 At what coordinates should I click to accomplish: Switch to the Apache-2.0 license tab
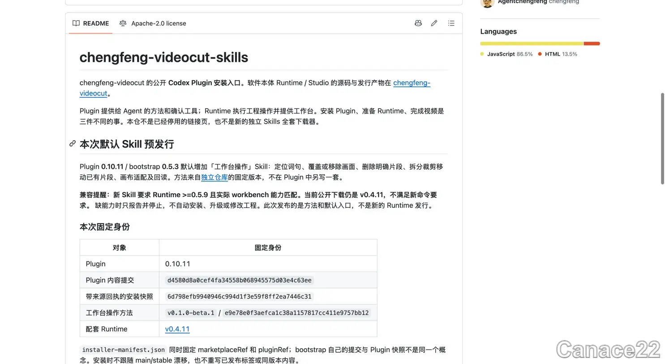pyautogui.click(x=153, y=23)
